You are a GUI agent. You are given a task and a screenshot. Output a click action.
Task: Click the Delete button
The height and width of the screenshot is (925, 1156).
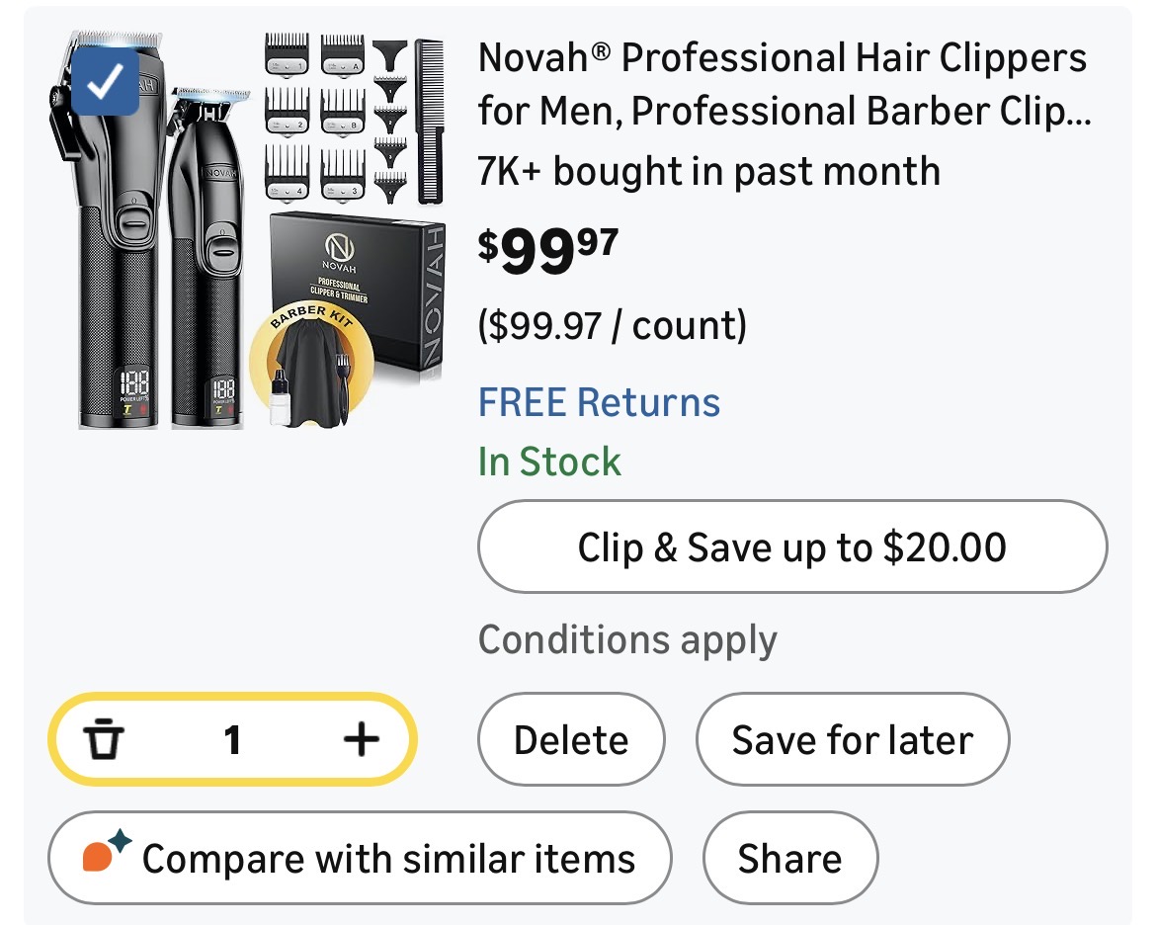pyautogui.click(x=571, y=740)
